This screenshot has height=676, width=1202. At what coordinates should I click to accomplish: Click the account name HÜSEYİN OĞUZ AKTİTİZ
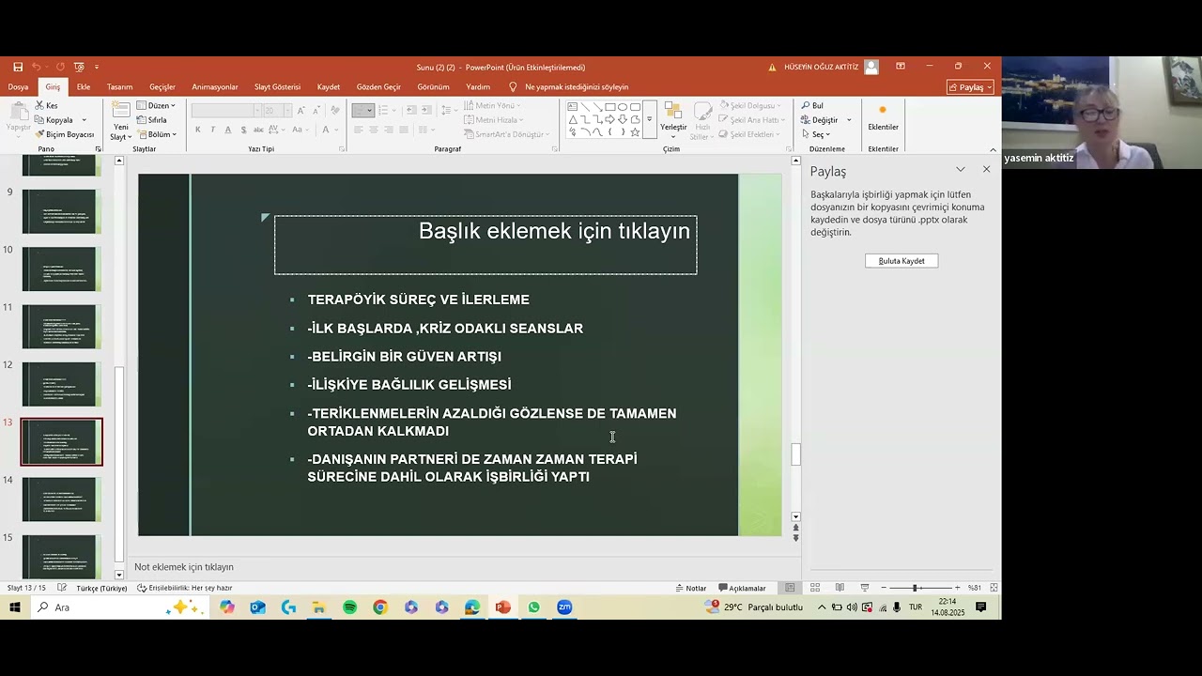(821, 67)
